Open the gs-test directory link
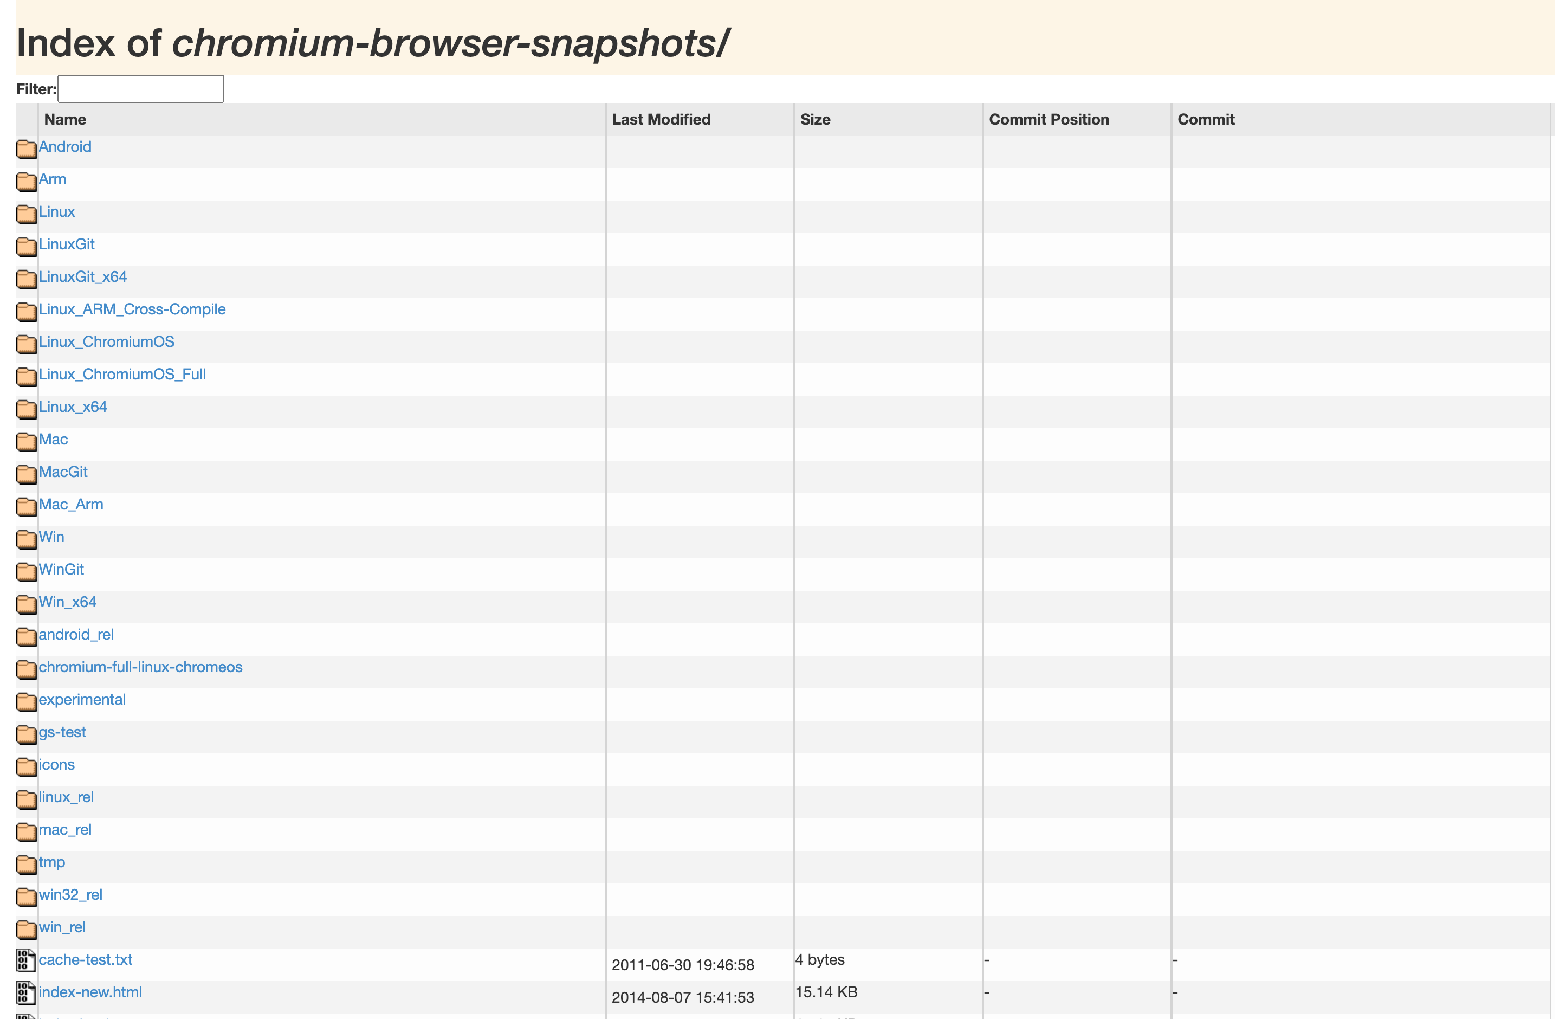1566x1019 pixels. [x=62, y=732]
